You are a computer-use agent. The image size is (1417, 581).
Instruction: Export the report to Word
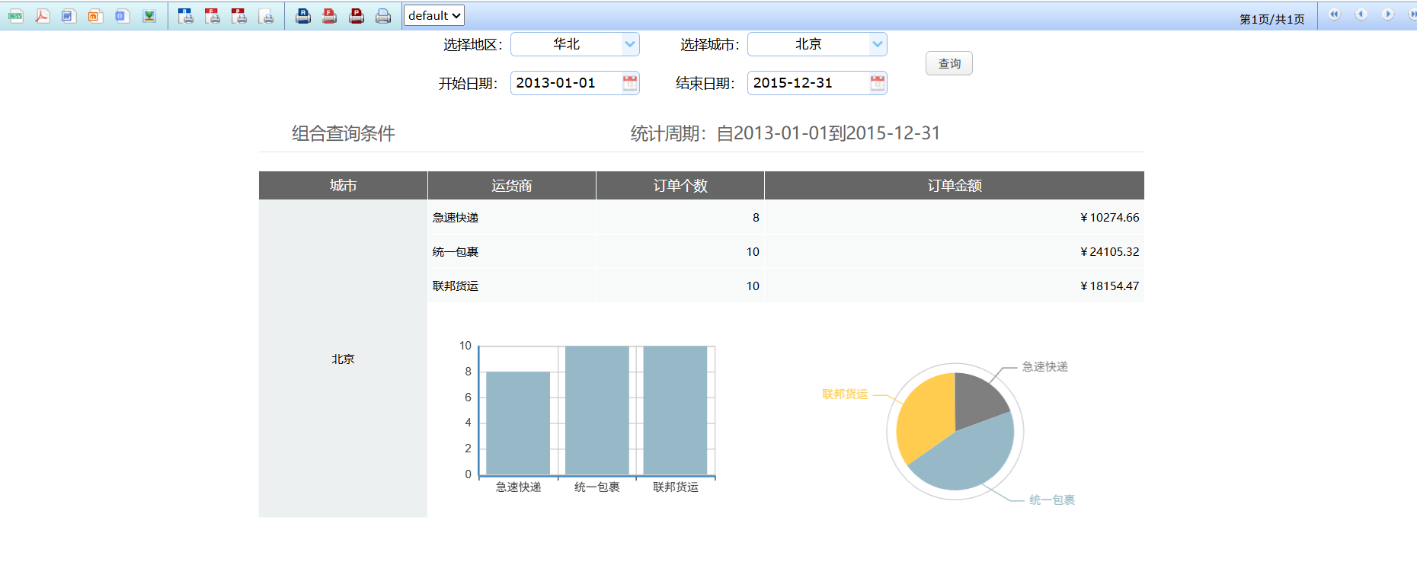pyautogui.click(x=69, y=16)
